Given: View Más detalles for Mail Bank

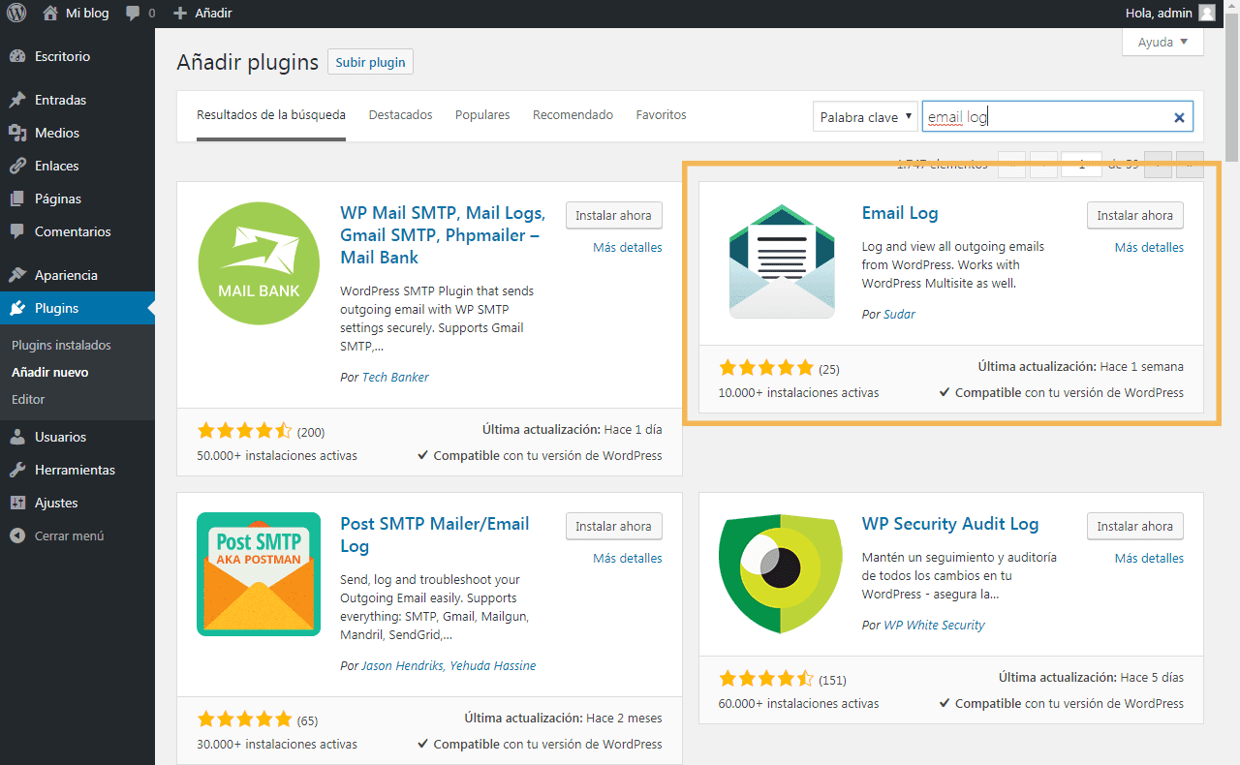Looking at the screenshot, I should [x=628, y=247].
